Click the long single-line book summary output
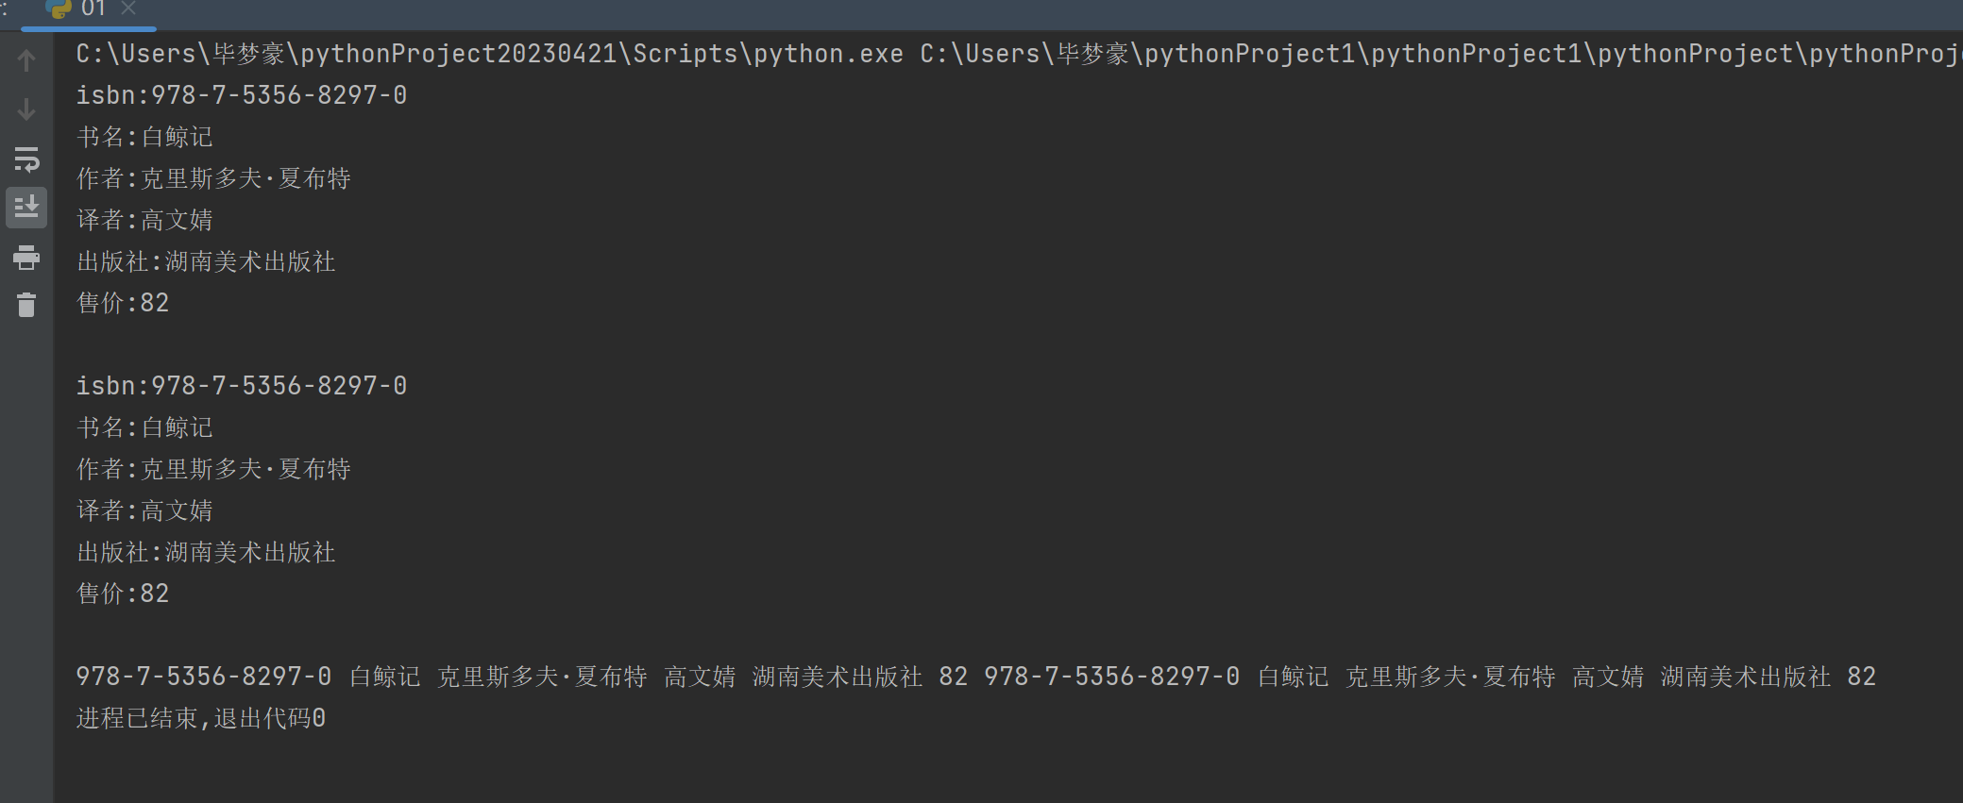Image resolution: width=1963 pixels, height=803 pixels. click(x=975, y=677)
